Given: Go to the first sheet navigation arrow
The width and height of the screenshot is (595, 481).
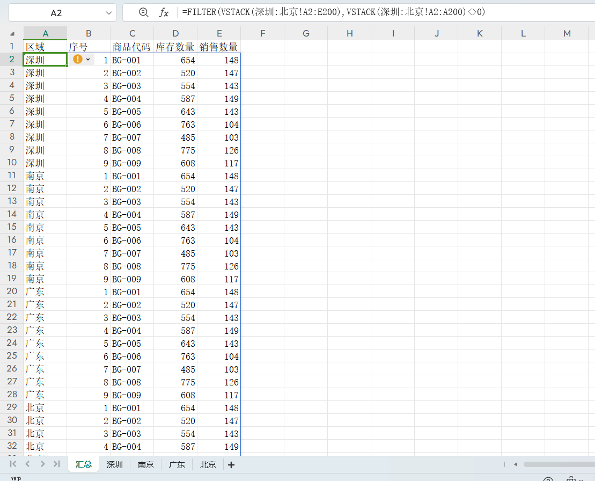Looking at the screenshot, I should pos(13,464).
